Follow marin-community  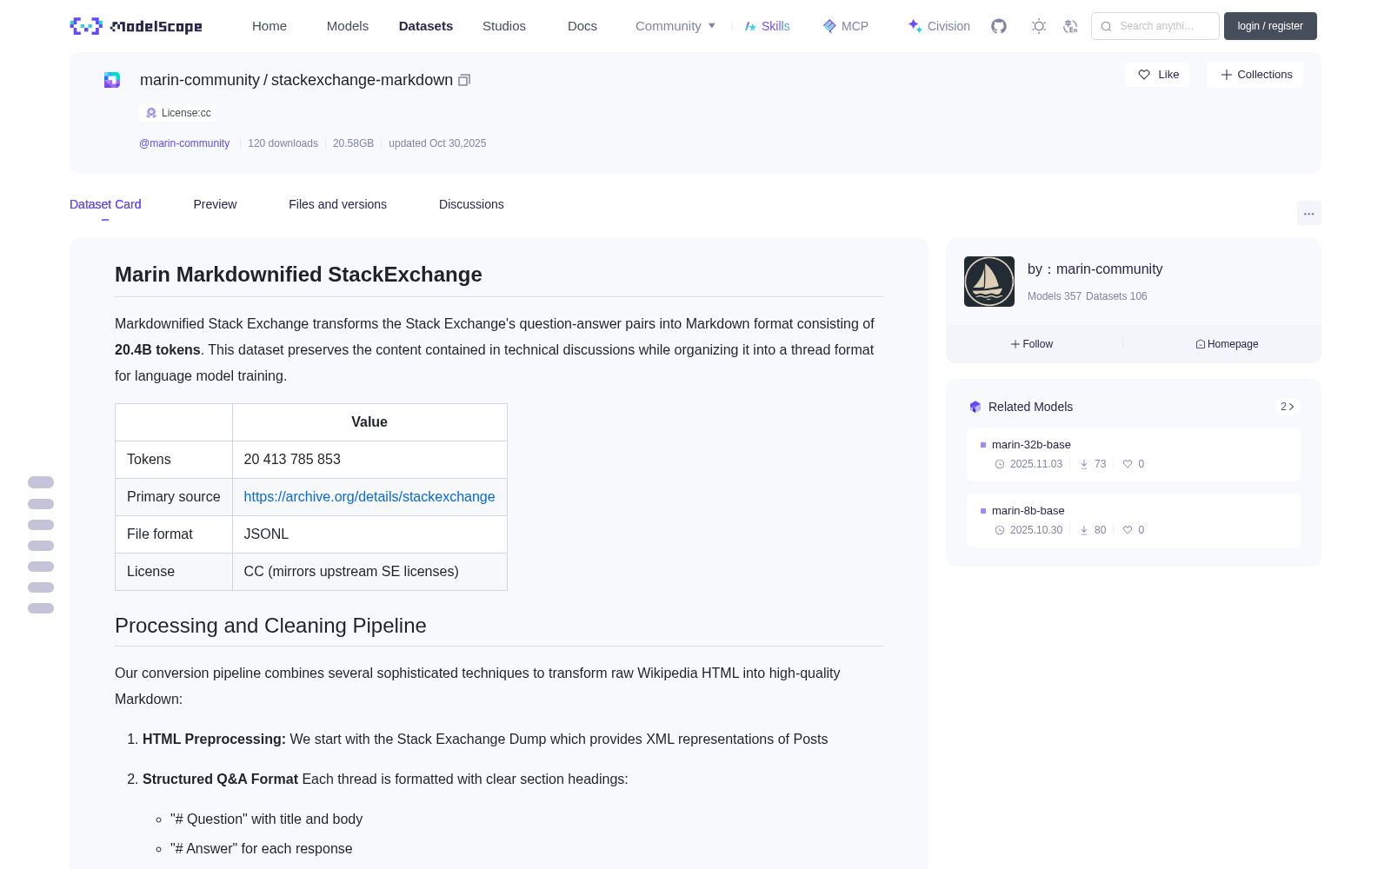(x=1032, y=344)
